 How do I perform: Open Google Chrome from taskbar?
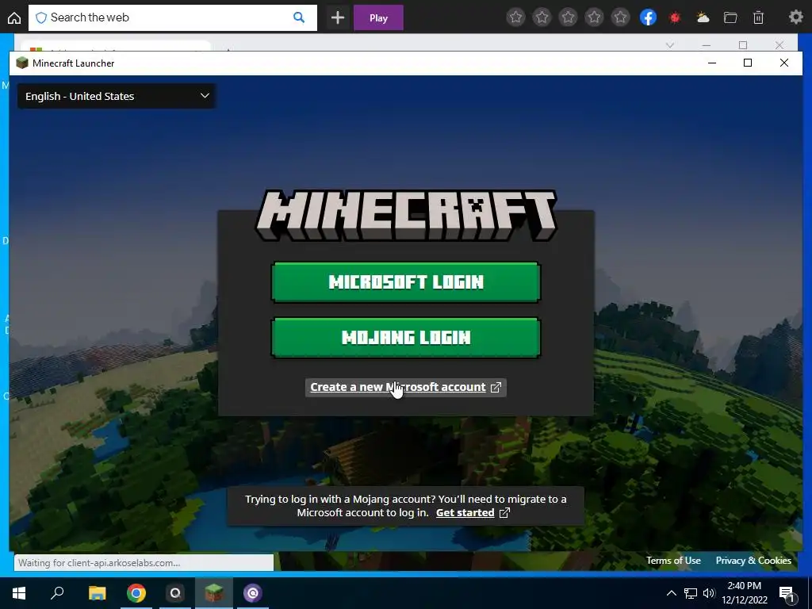coord(136,593)
